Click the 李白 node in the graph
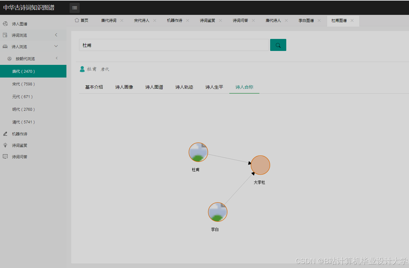The height and width of the screenshot is (268, 409). 218,212
